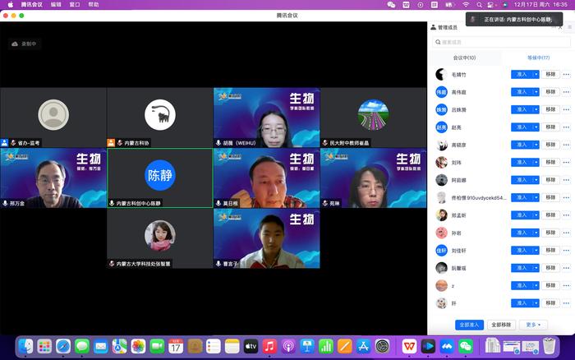Image resolution: width=575 pixels, height=360 pixels.
Task: Click the 全部准入 admit all button
Action: click(x=469, y=325)
